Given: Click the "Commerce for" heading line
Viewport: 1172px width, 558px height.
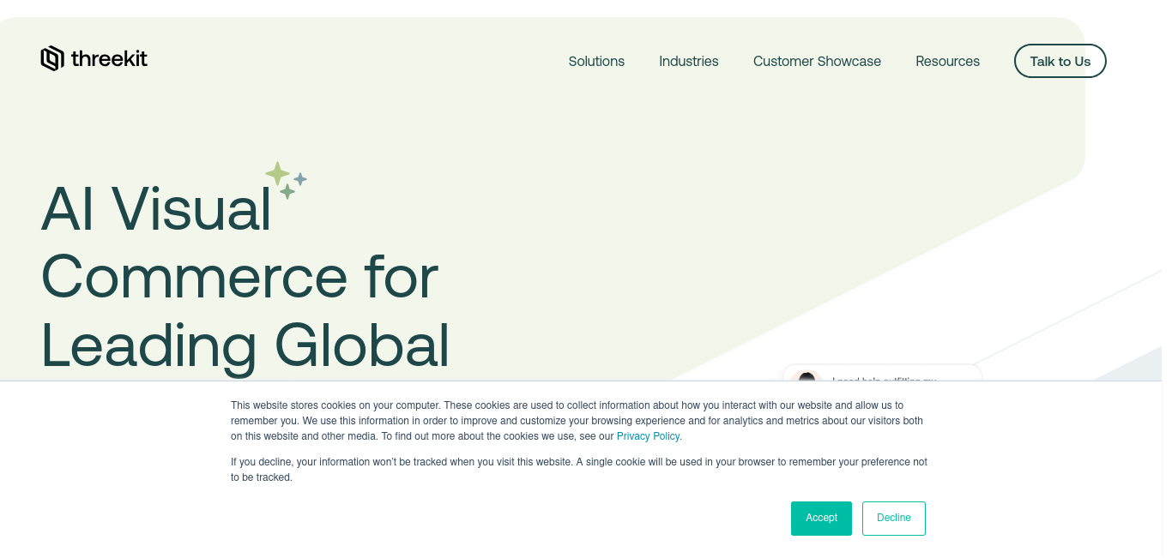Looking at the screenshot, I should (x=239, y=276).
